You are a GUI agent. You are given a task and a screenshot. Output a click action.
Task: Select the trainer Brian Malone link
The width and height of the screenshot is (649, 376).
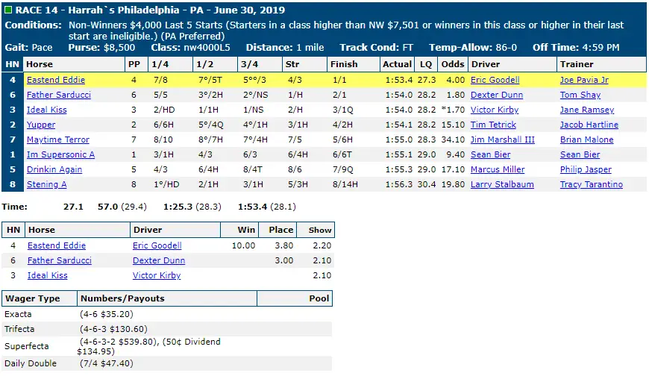586,140
